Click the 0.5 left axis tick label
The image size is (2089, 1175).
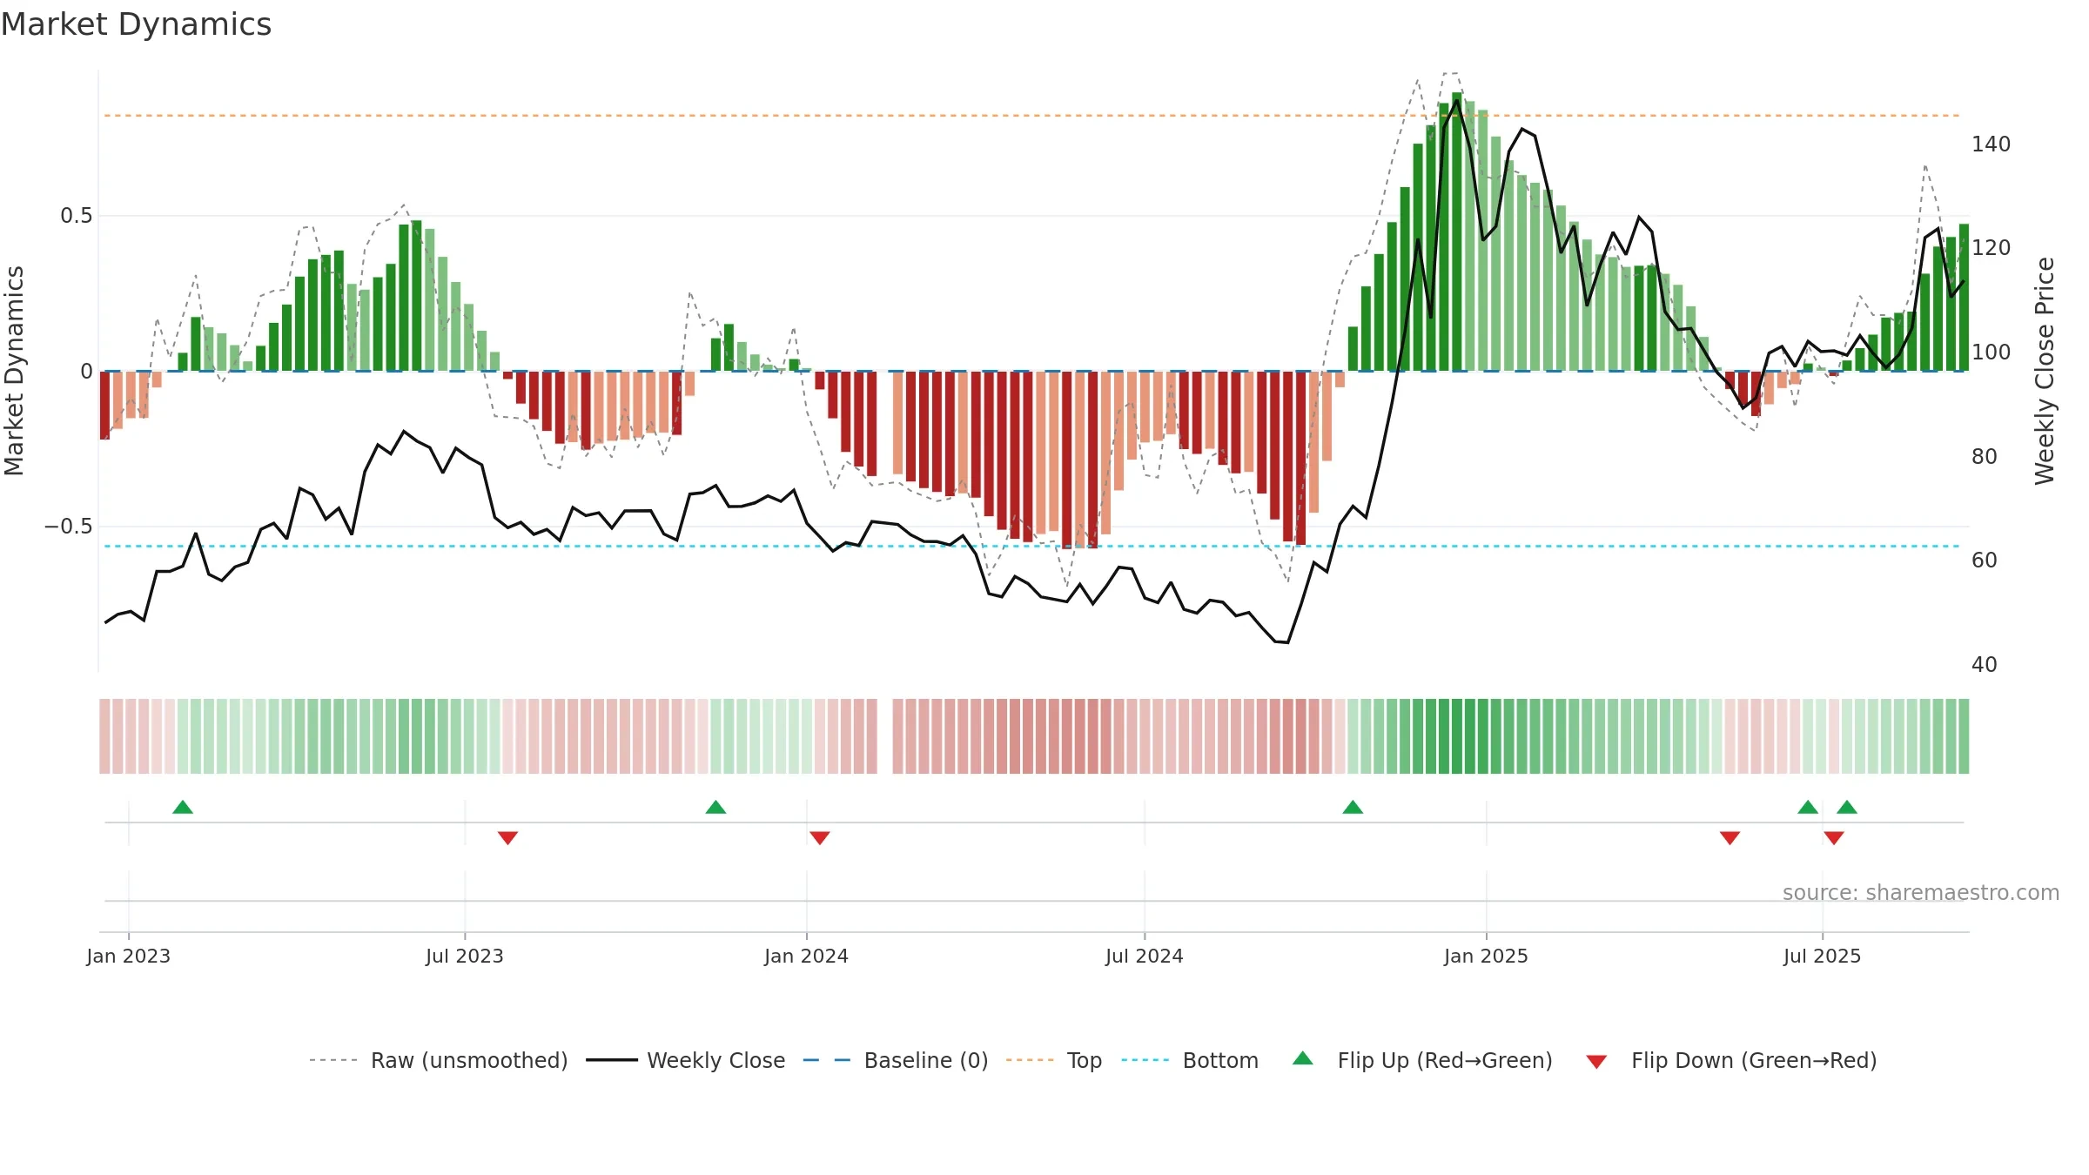[x=77, y=216]
